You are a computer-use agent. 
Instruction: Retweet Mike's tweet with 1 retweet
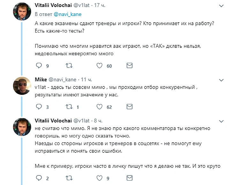pyautogui.click(x=69, y=107)
